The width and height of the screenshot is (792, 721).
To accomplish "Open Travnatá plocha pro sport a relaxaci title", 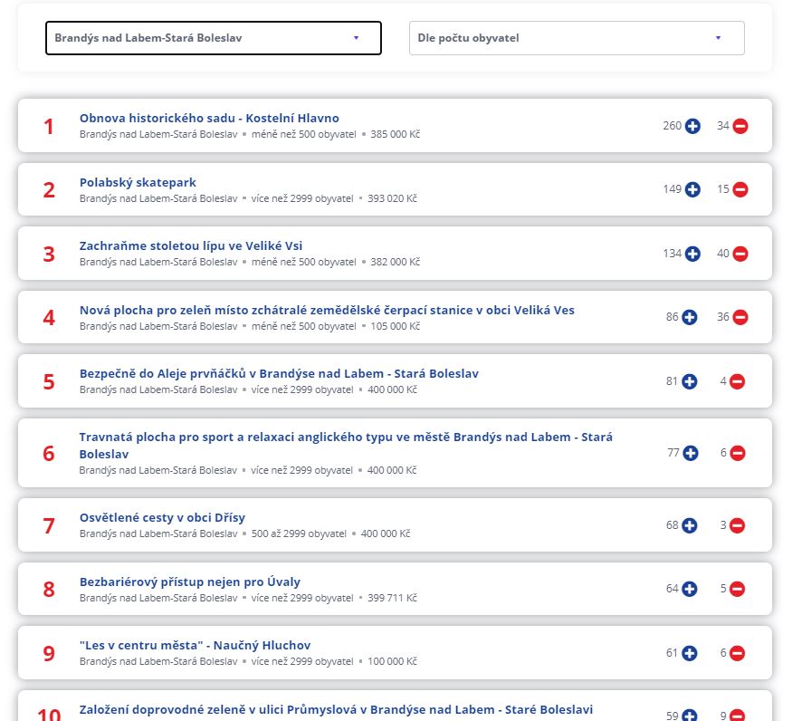I will [346, 446].
